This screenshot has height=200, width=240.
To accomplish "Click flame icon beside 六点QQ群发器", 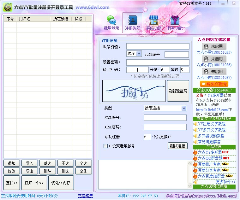I will click(195, 158).
